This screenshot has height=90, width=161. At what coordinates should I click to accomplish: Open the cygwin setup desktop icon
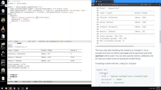(x=3, y=71)
